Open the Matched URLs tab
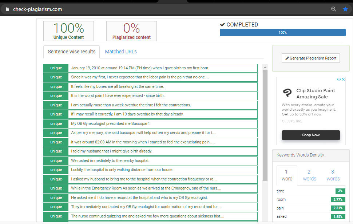 [x=121, y=52]
